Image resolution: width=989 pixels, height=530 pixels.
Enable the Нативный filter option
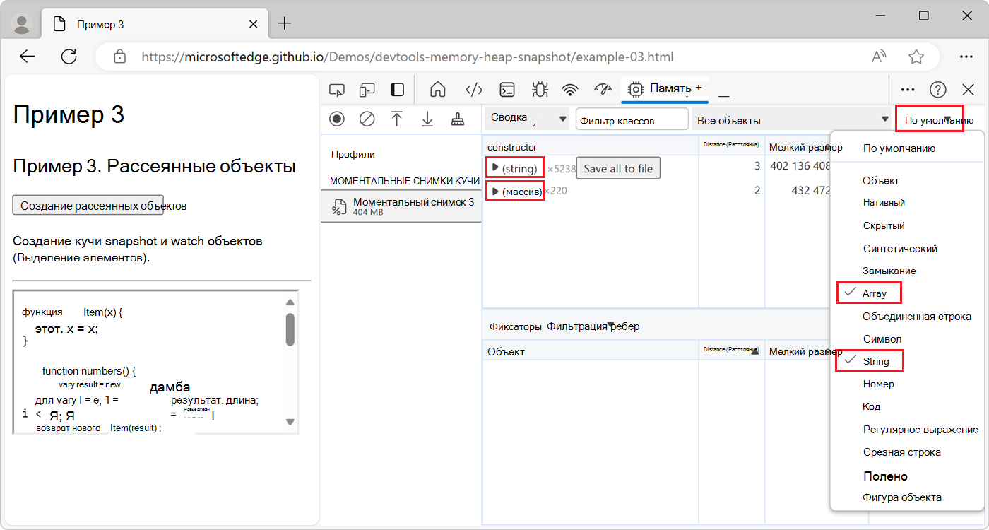[884, 202]
